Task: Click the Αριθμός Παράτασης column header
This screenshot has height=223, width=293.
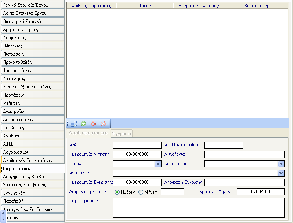Action: pyautogui.click(x=92, y=6)
